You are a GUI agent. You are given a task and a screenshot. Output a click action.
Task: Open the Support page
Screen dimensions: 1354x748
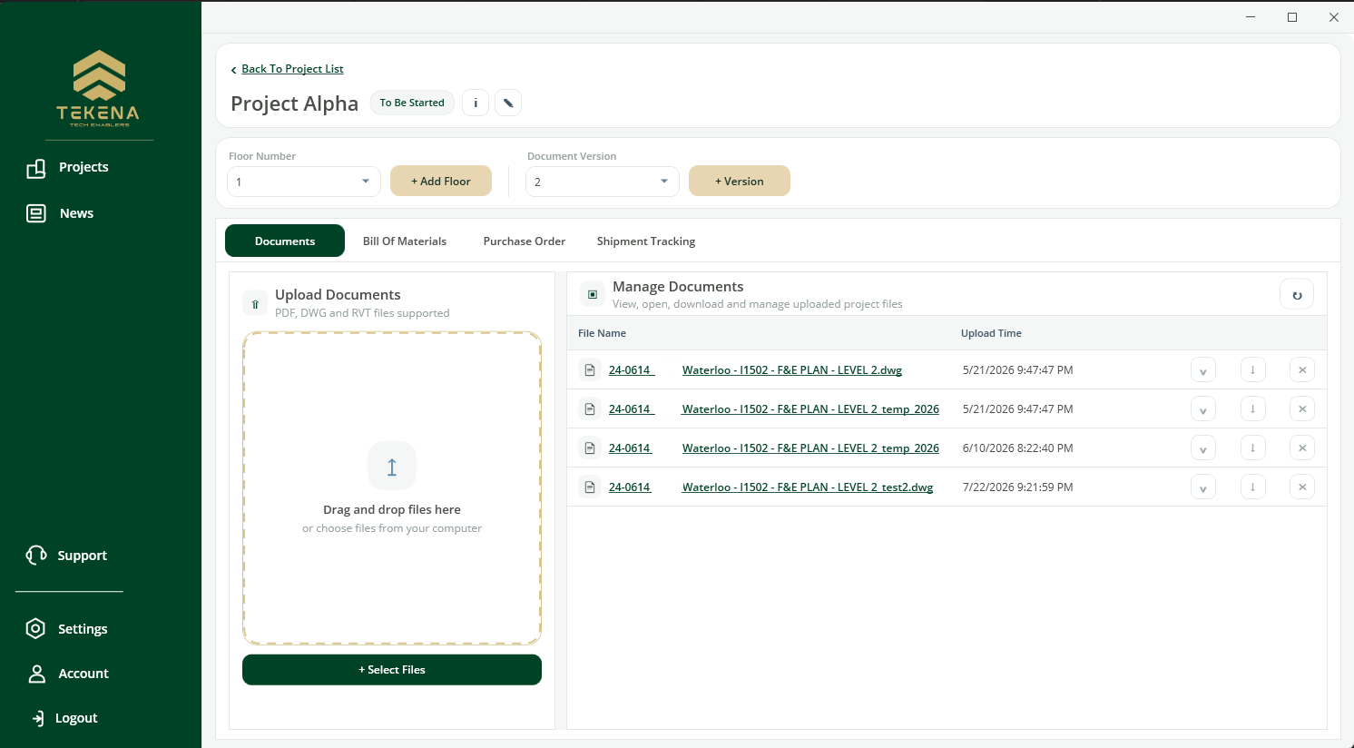point(66,556)
